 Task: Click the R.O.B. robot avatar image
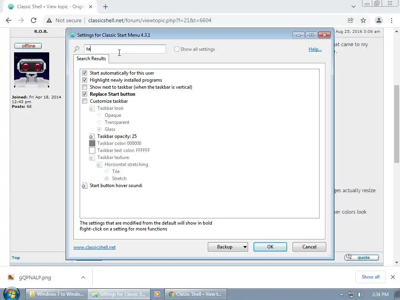tap(32, 70)
